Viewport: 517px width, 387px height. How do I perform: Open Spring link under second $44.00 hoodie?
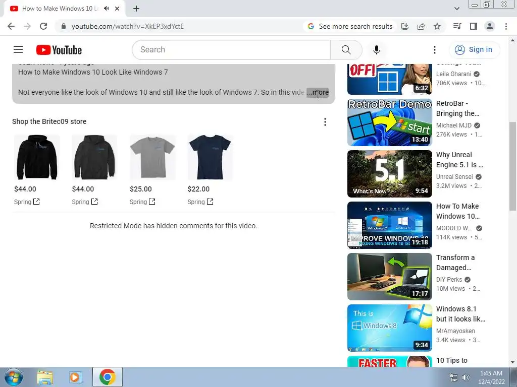click(85, 202)
